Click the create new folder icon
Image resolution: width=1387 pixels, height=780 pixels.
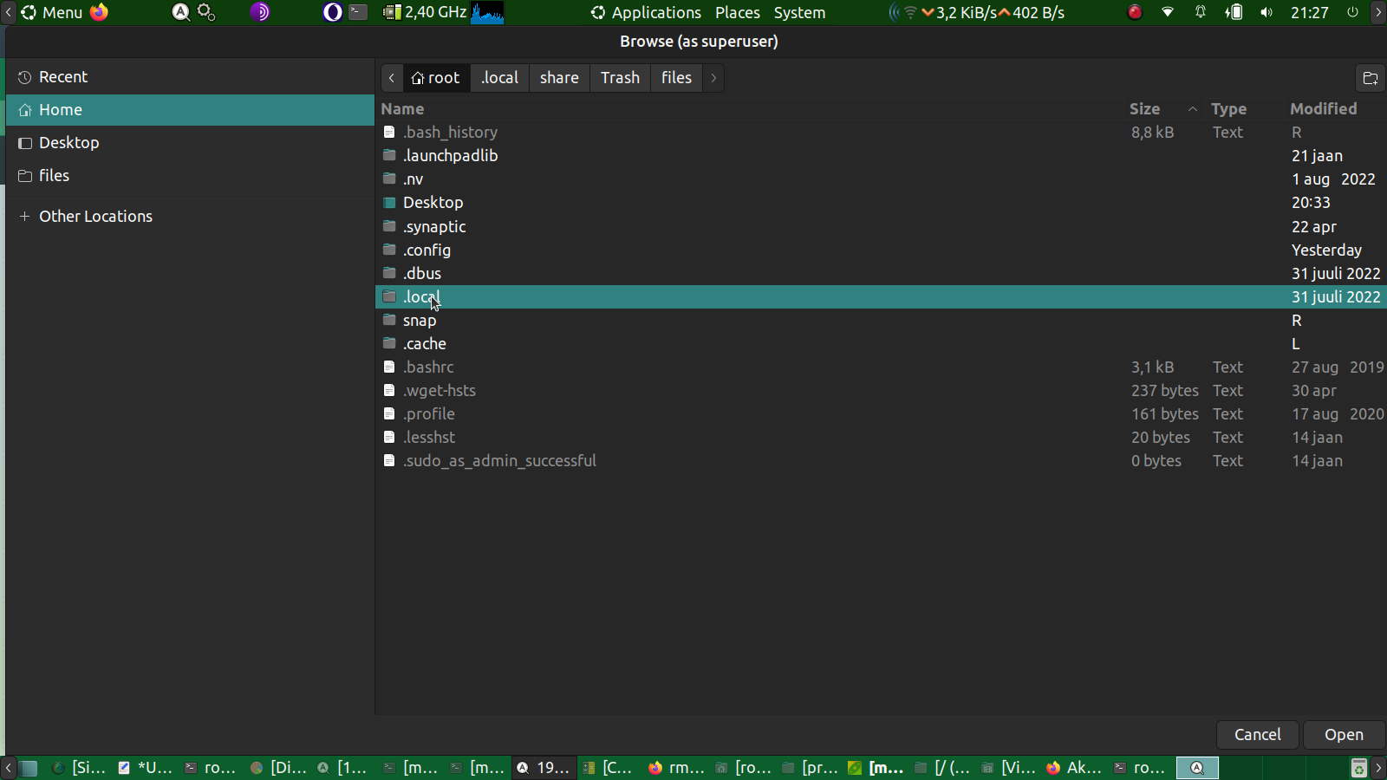point(1370,78)
